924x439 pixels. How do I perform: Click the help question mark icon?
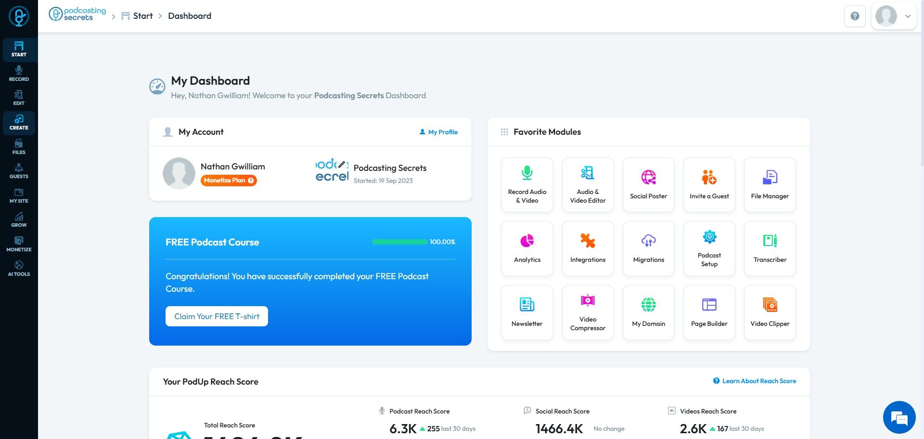tap(855, 16)
